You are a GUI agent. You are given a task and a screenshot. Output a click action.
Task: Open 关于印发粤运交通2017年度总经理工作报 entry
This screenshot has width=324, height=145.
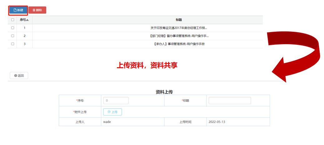click(x=179, y=28)
